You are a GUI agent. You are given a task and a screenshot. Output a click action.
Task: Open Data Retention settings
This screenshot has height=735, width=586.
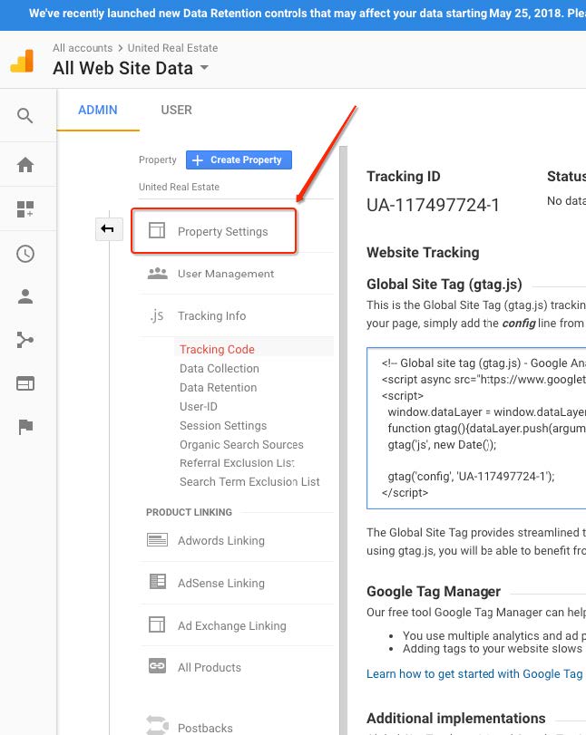(x=219, y=388)
